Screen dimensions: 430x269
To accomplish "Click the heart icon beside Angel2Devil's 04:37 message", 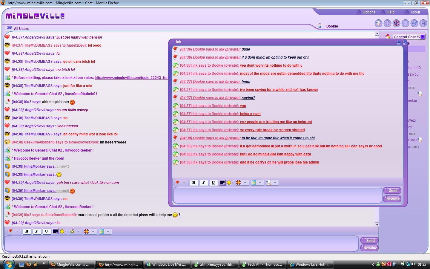I will pyautogui.click(x=7, y=37).
